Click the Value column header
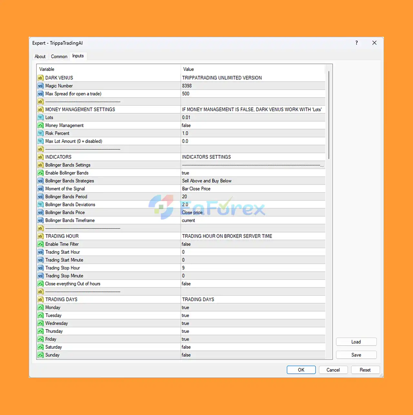The height and width of the screenshot is (415, 413). pos(253,69)
